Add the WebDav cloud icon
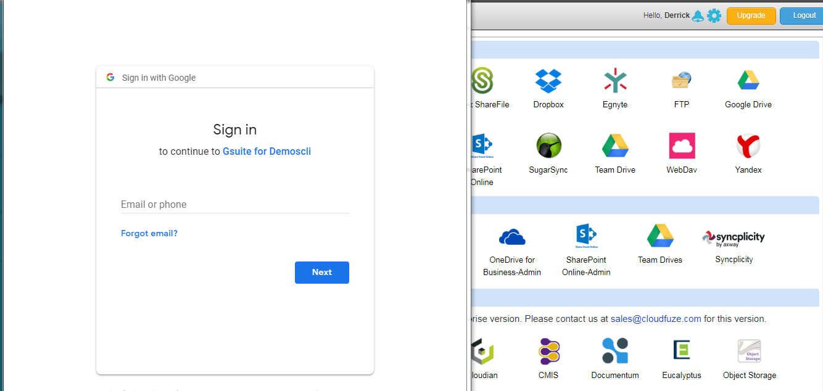 (x=682, y=146)
